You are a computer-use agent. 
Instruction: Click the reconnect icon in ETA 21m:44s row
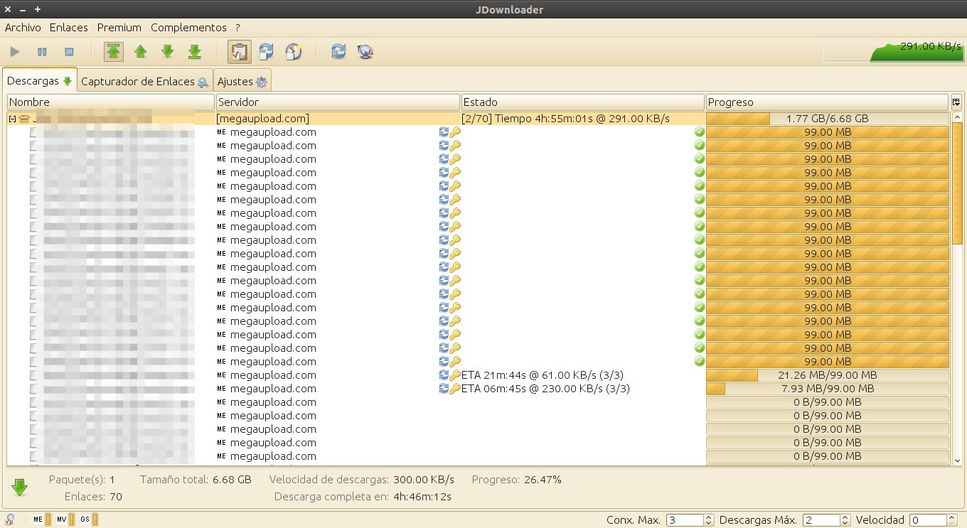444,375
